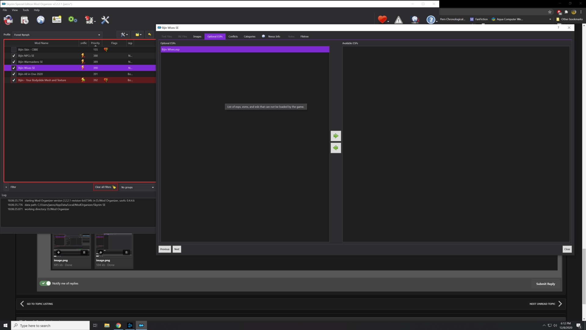The width and height of the screenshot is (586, 330).
Task: Click the Chrome bookmark star icon
Action: pos(550,12)
